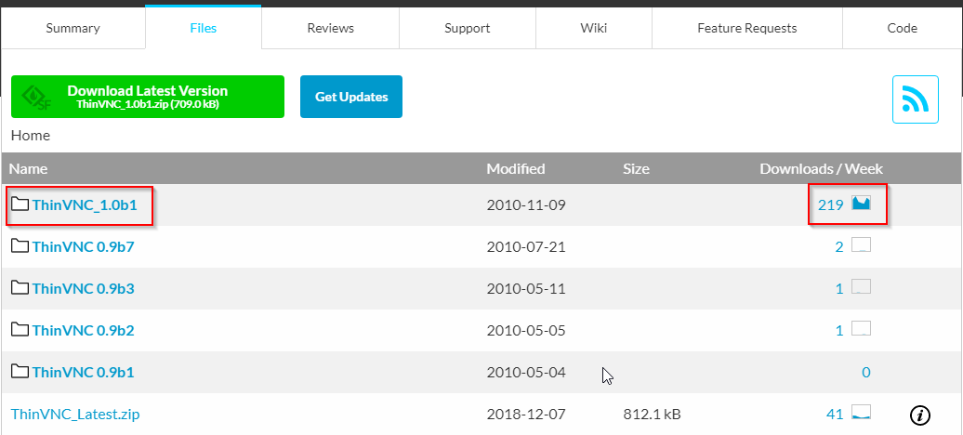Open the ThinVNC 0.9b1 folder
The image size is (963, 435).
(83, 372)
